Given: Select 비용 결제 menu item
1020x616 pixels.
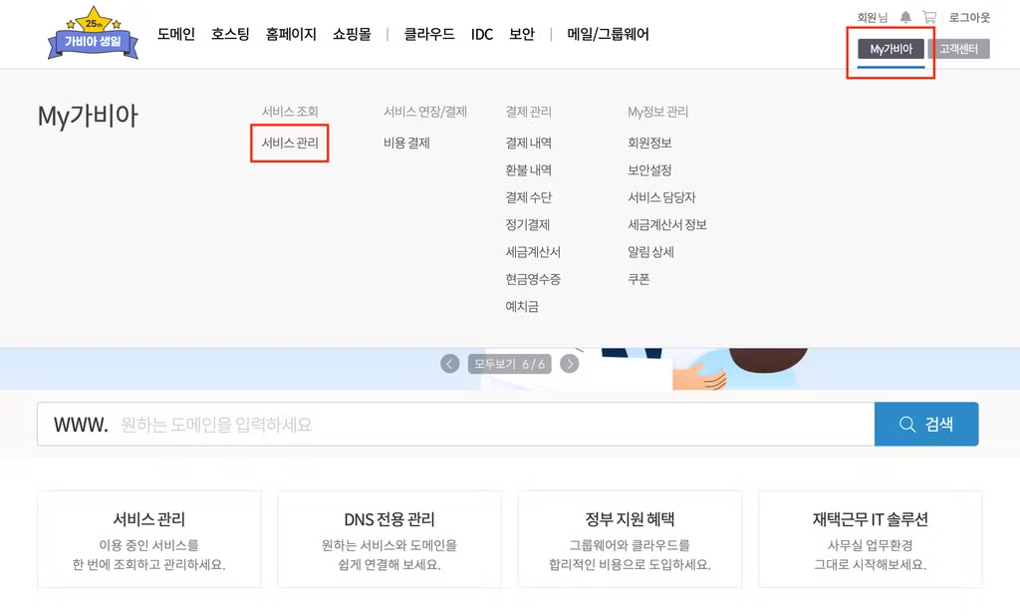Looking at the screenshot, I should (406, 143).
